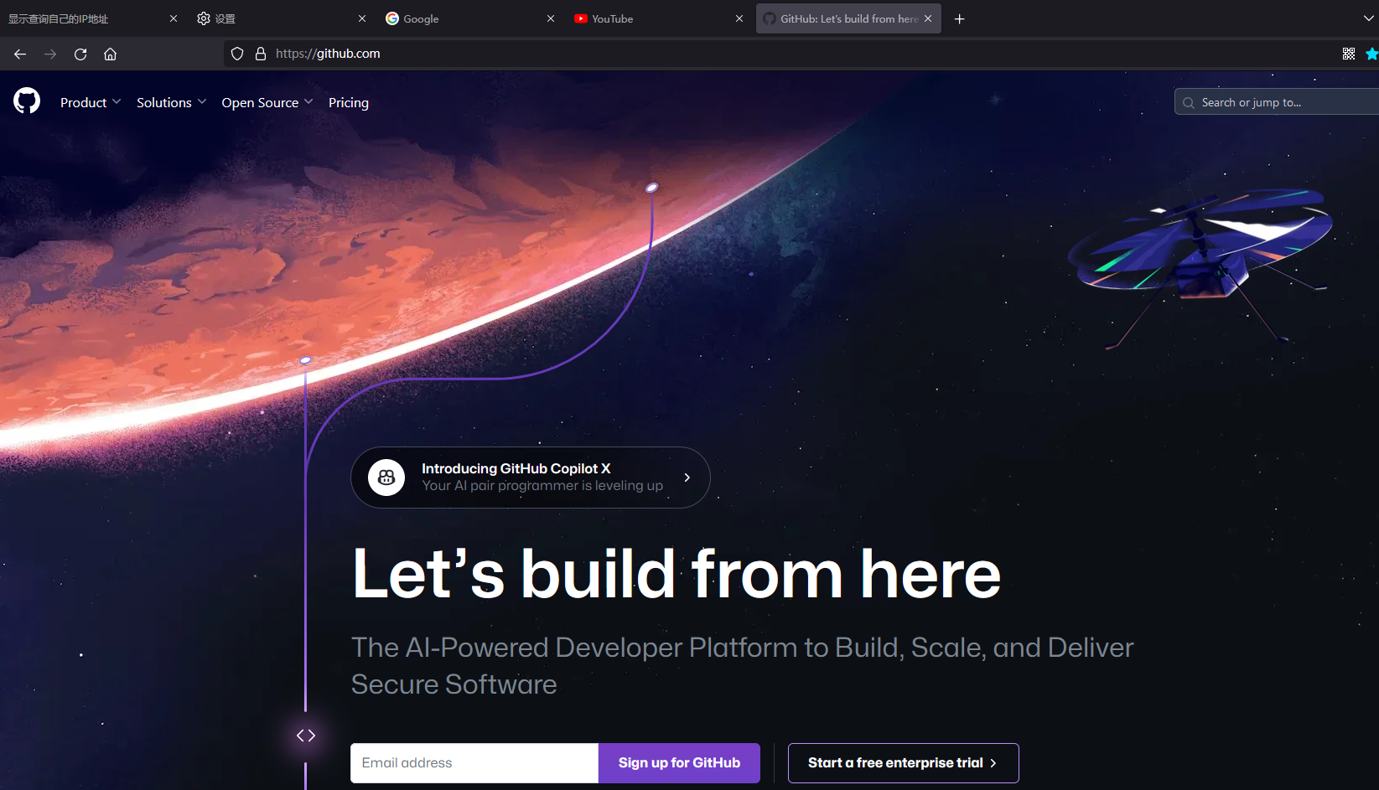Go back with the browser back arrow
Image resolution: width=1379 pixels, height=790 pixels.
pyautogui.click(x=20, y=54)
